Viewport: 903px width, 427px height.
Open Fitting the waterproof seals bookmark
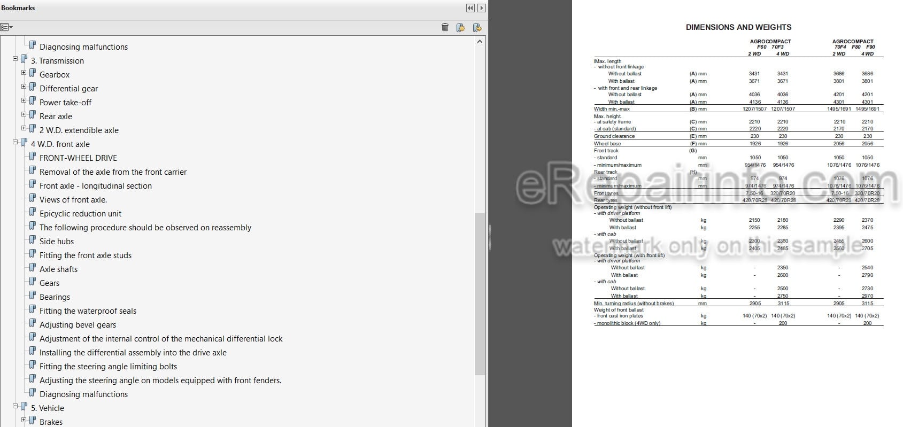click(88, 311)
